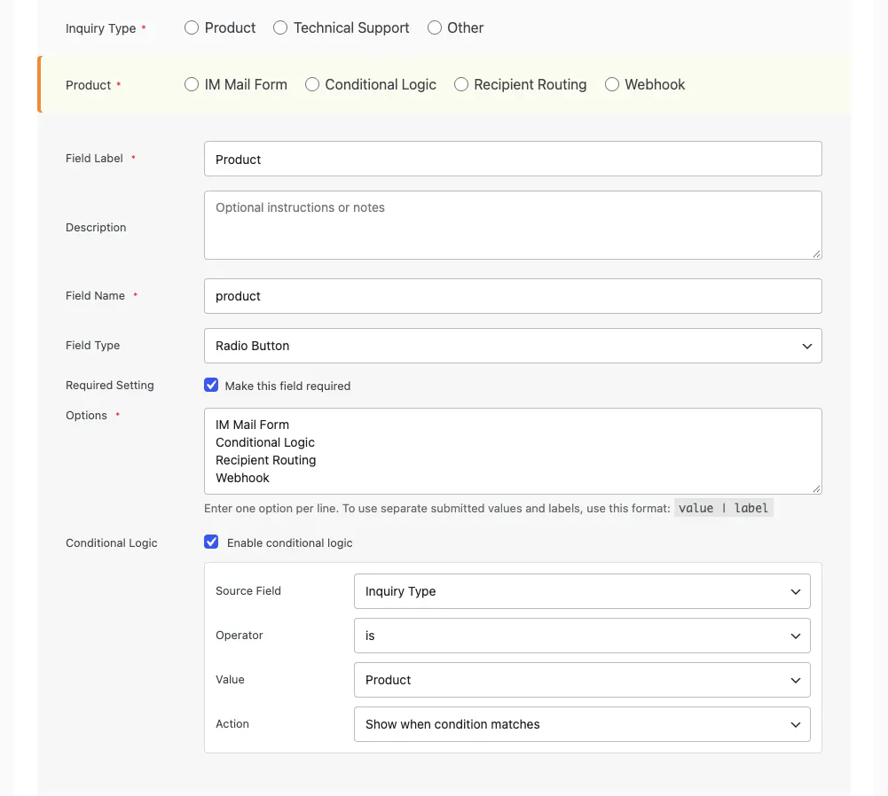This screenshot has height=796, width=888.
Task: Click the 'Enable conditional logic' label text
Action: coord(289,543)
